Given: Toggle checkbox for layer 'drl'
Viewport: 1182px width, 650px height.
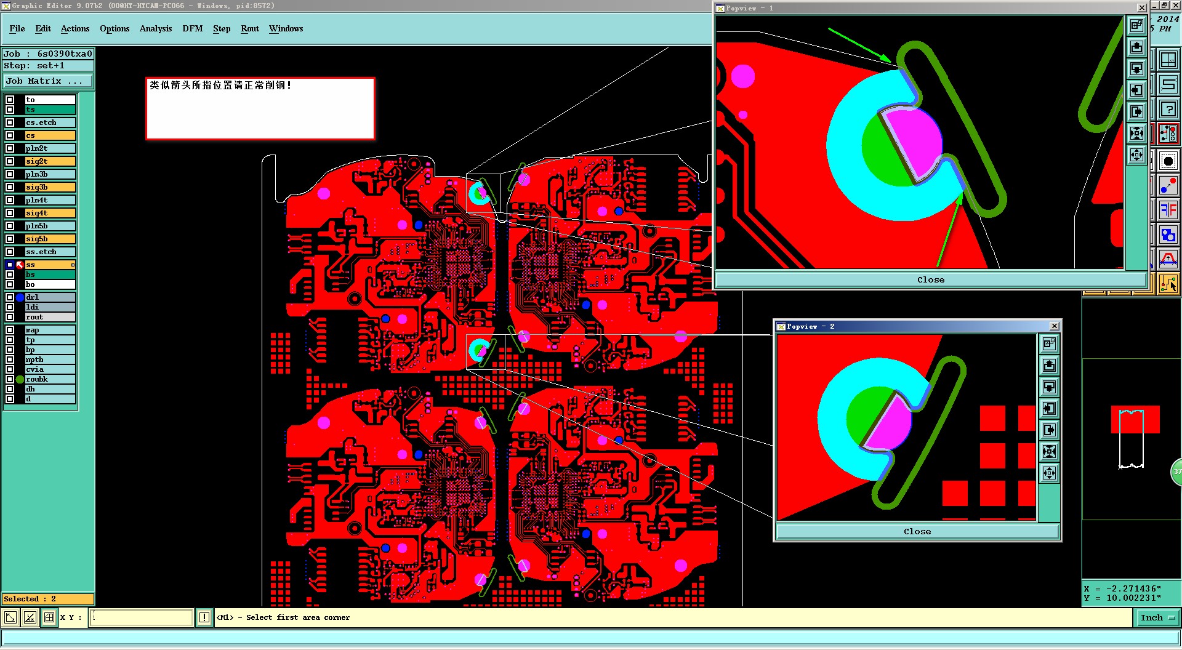Looking at the screenshot, I should [10, 297].
